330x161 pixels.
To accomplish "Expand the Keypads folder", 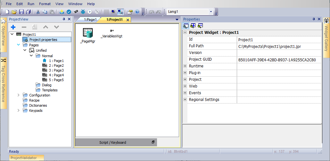I will tap(18, 111).
